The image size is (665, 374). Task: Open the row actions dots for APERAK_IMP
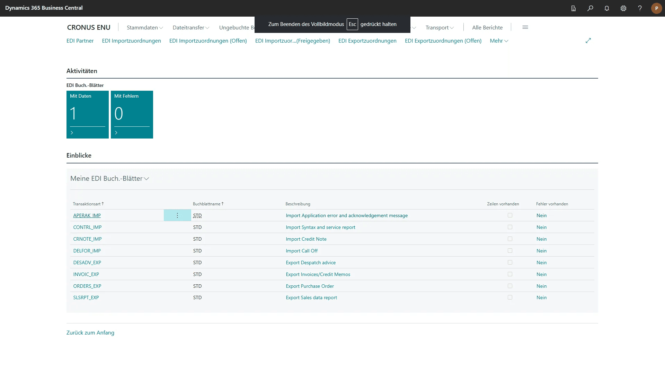[177, 215]
